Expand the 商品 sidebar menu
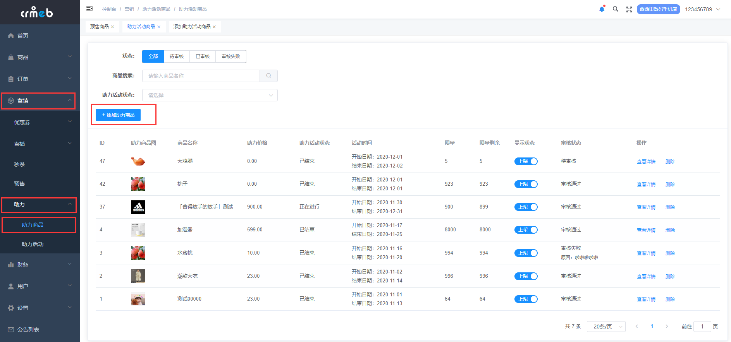Image resolution: width=731 pixels, height=342 pixels. tap(40, 57)
